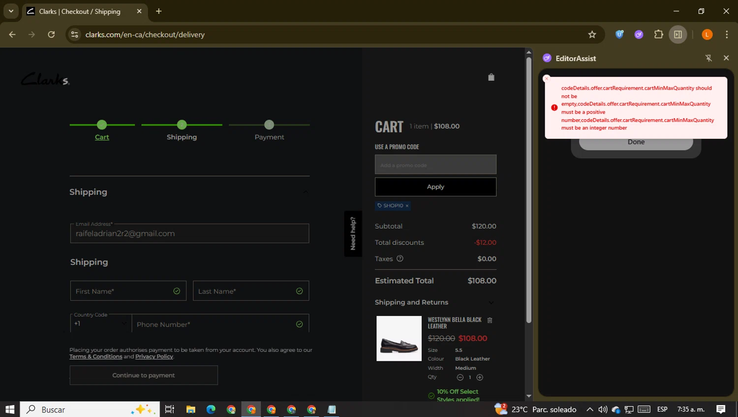Click the promo code input box
Screen dimensions: 738x417
tap(435, 164)
